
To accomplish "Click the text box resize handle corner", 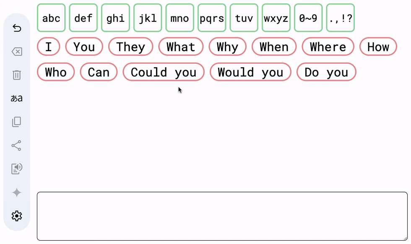I will [x=406, y=238].
